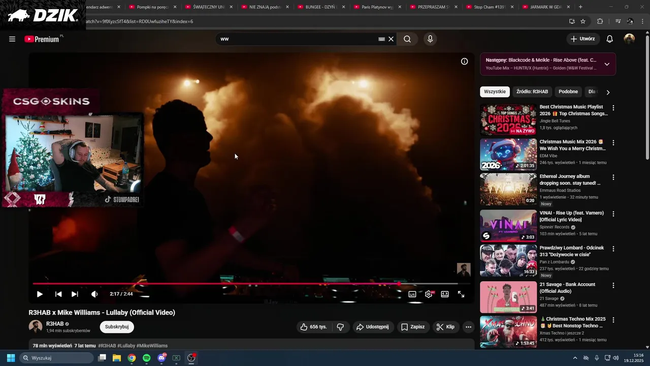This screenshot has height=366, width=650.
Task: Open the R3HAB channel avatar
Action: (36, 327)
